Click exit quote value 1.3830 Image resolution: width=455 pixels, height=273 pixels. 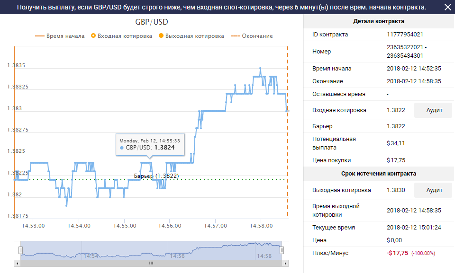(396, 190)
